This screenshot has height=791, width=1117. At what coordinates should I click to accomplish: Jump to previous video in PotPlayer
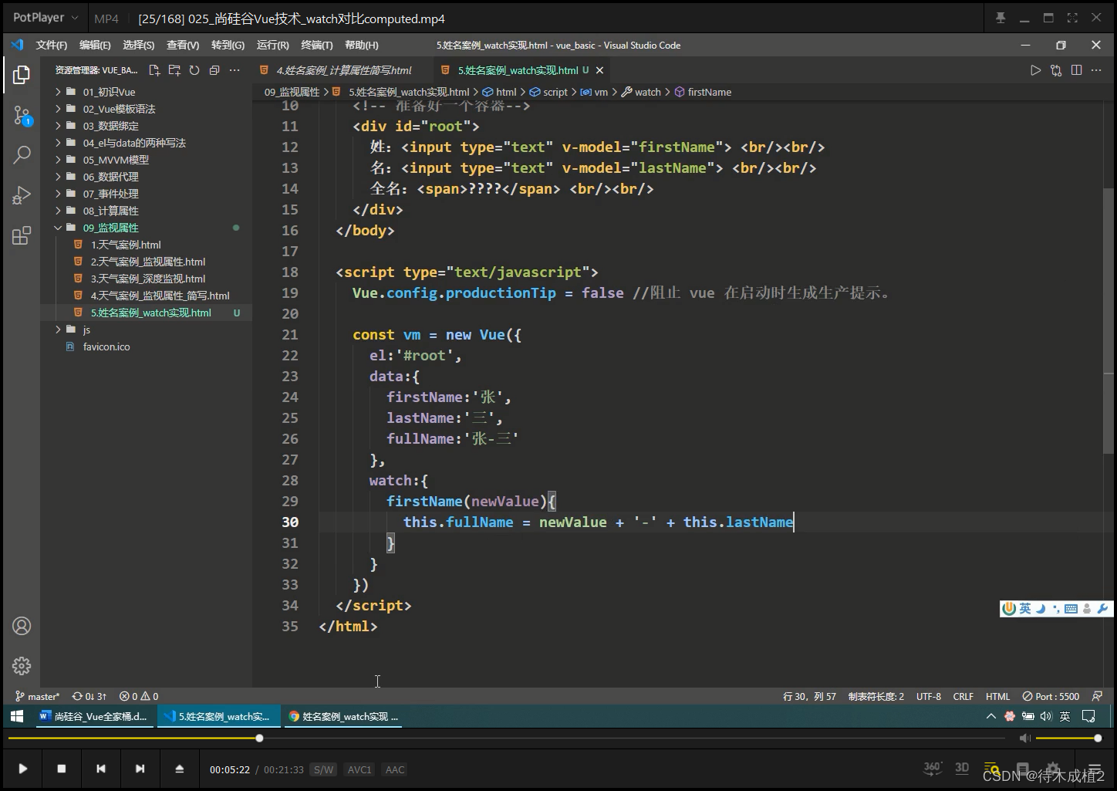tap(100, 769)
